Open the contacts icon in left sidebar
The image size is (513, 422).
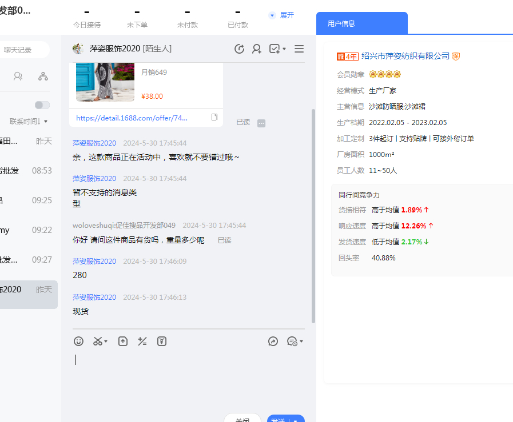point(18,76)
